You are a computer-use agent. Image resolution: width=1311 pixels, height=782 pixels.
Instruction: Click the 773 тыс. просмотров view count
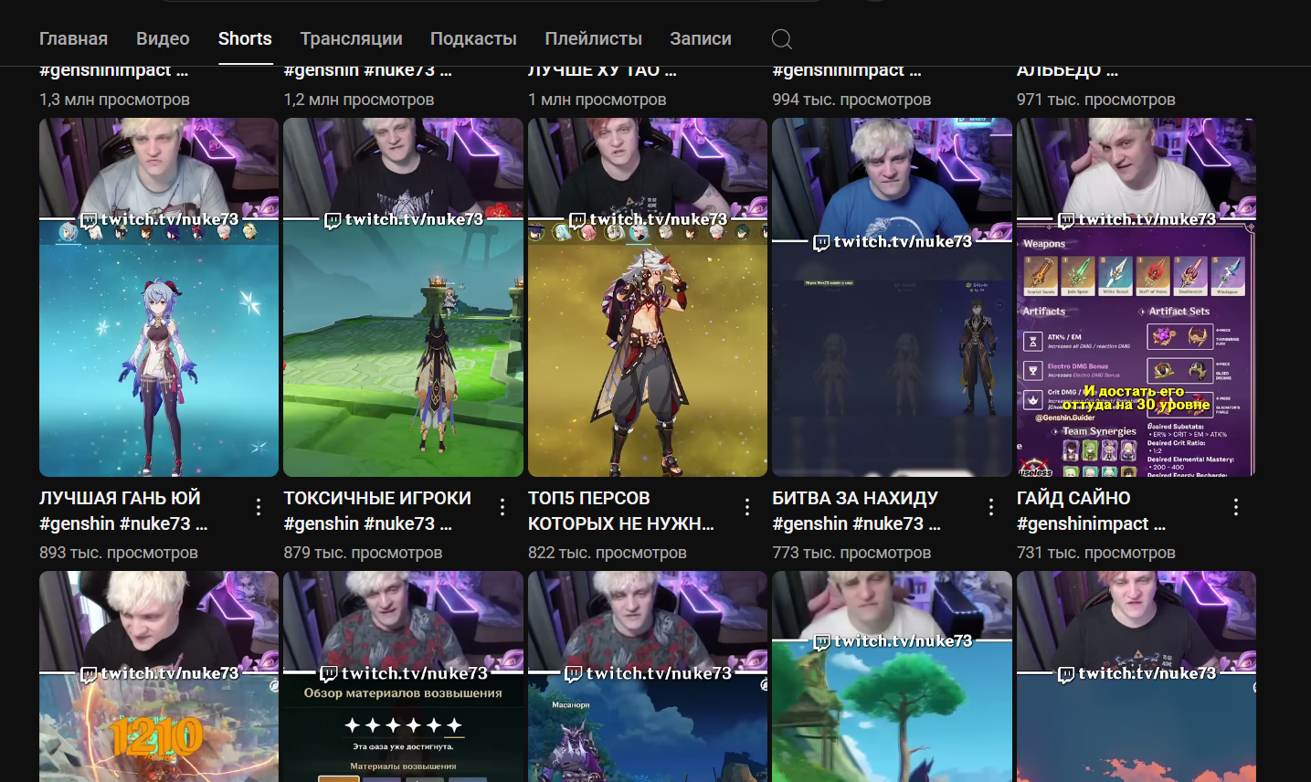click(x=851, y=553)
